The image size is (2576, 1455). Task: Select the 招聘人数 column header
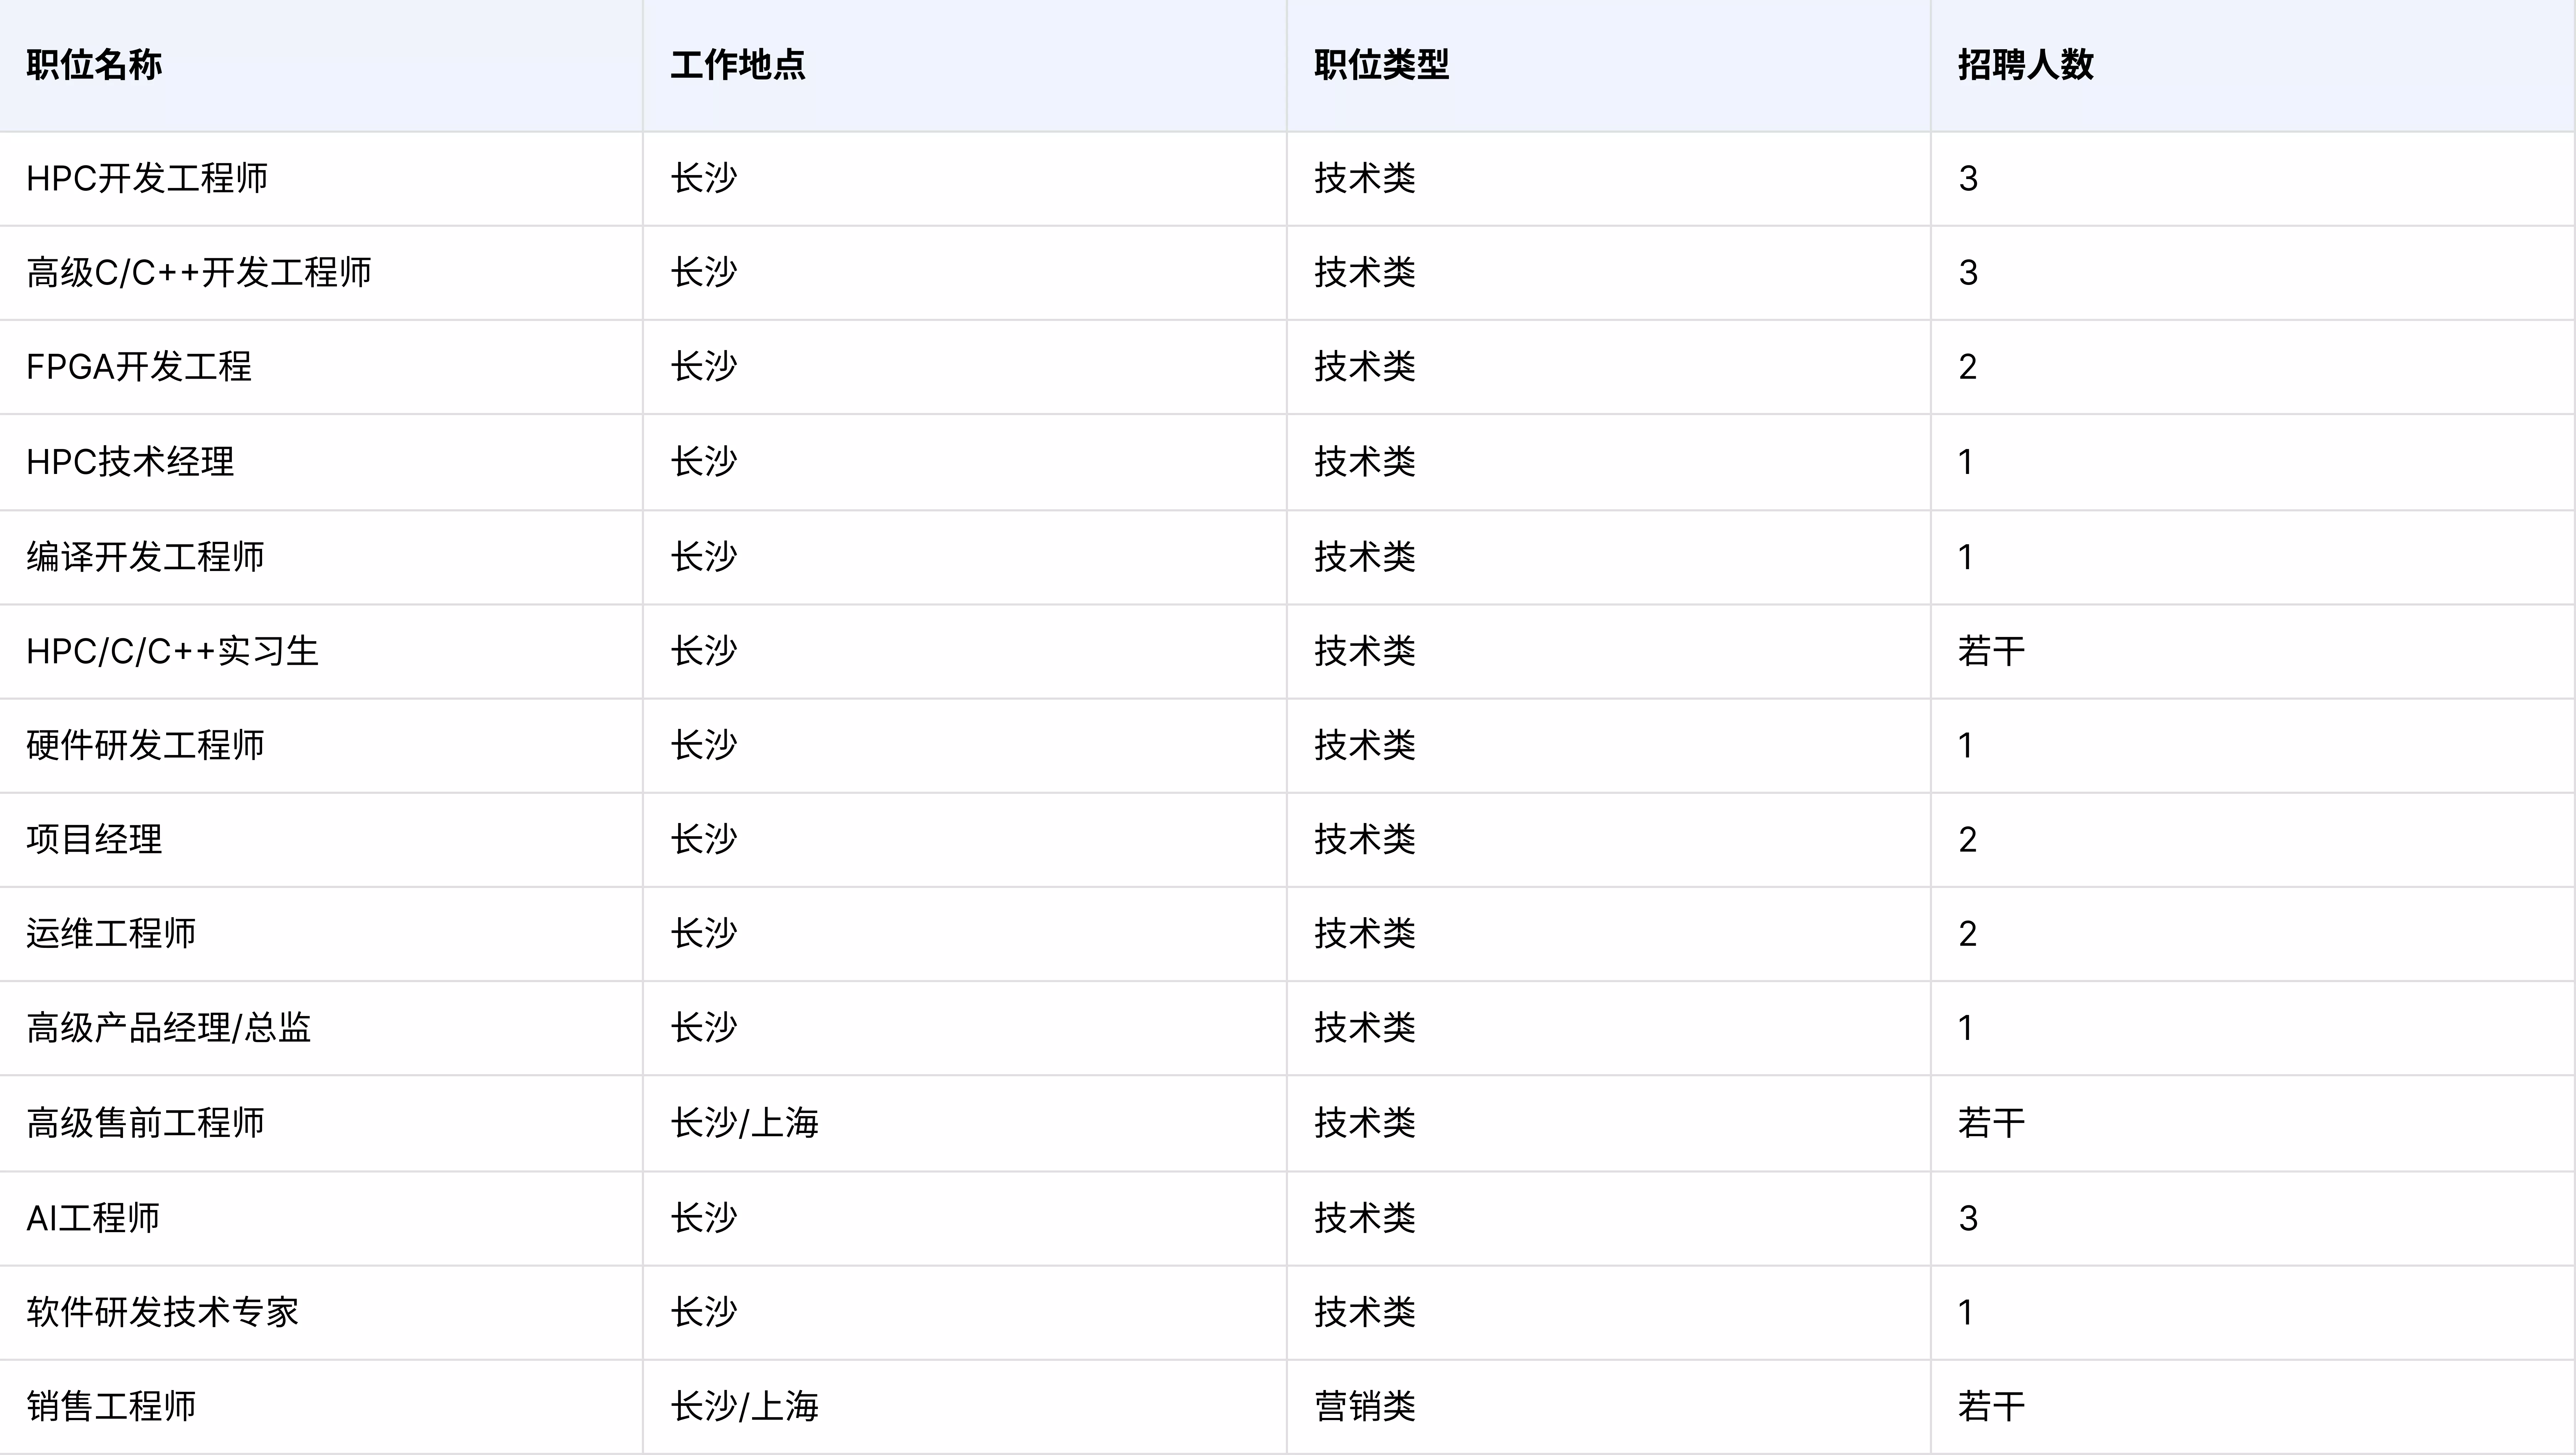[2026, 65]
